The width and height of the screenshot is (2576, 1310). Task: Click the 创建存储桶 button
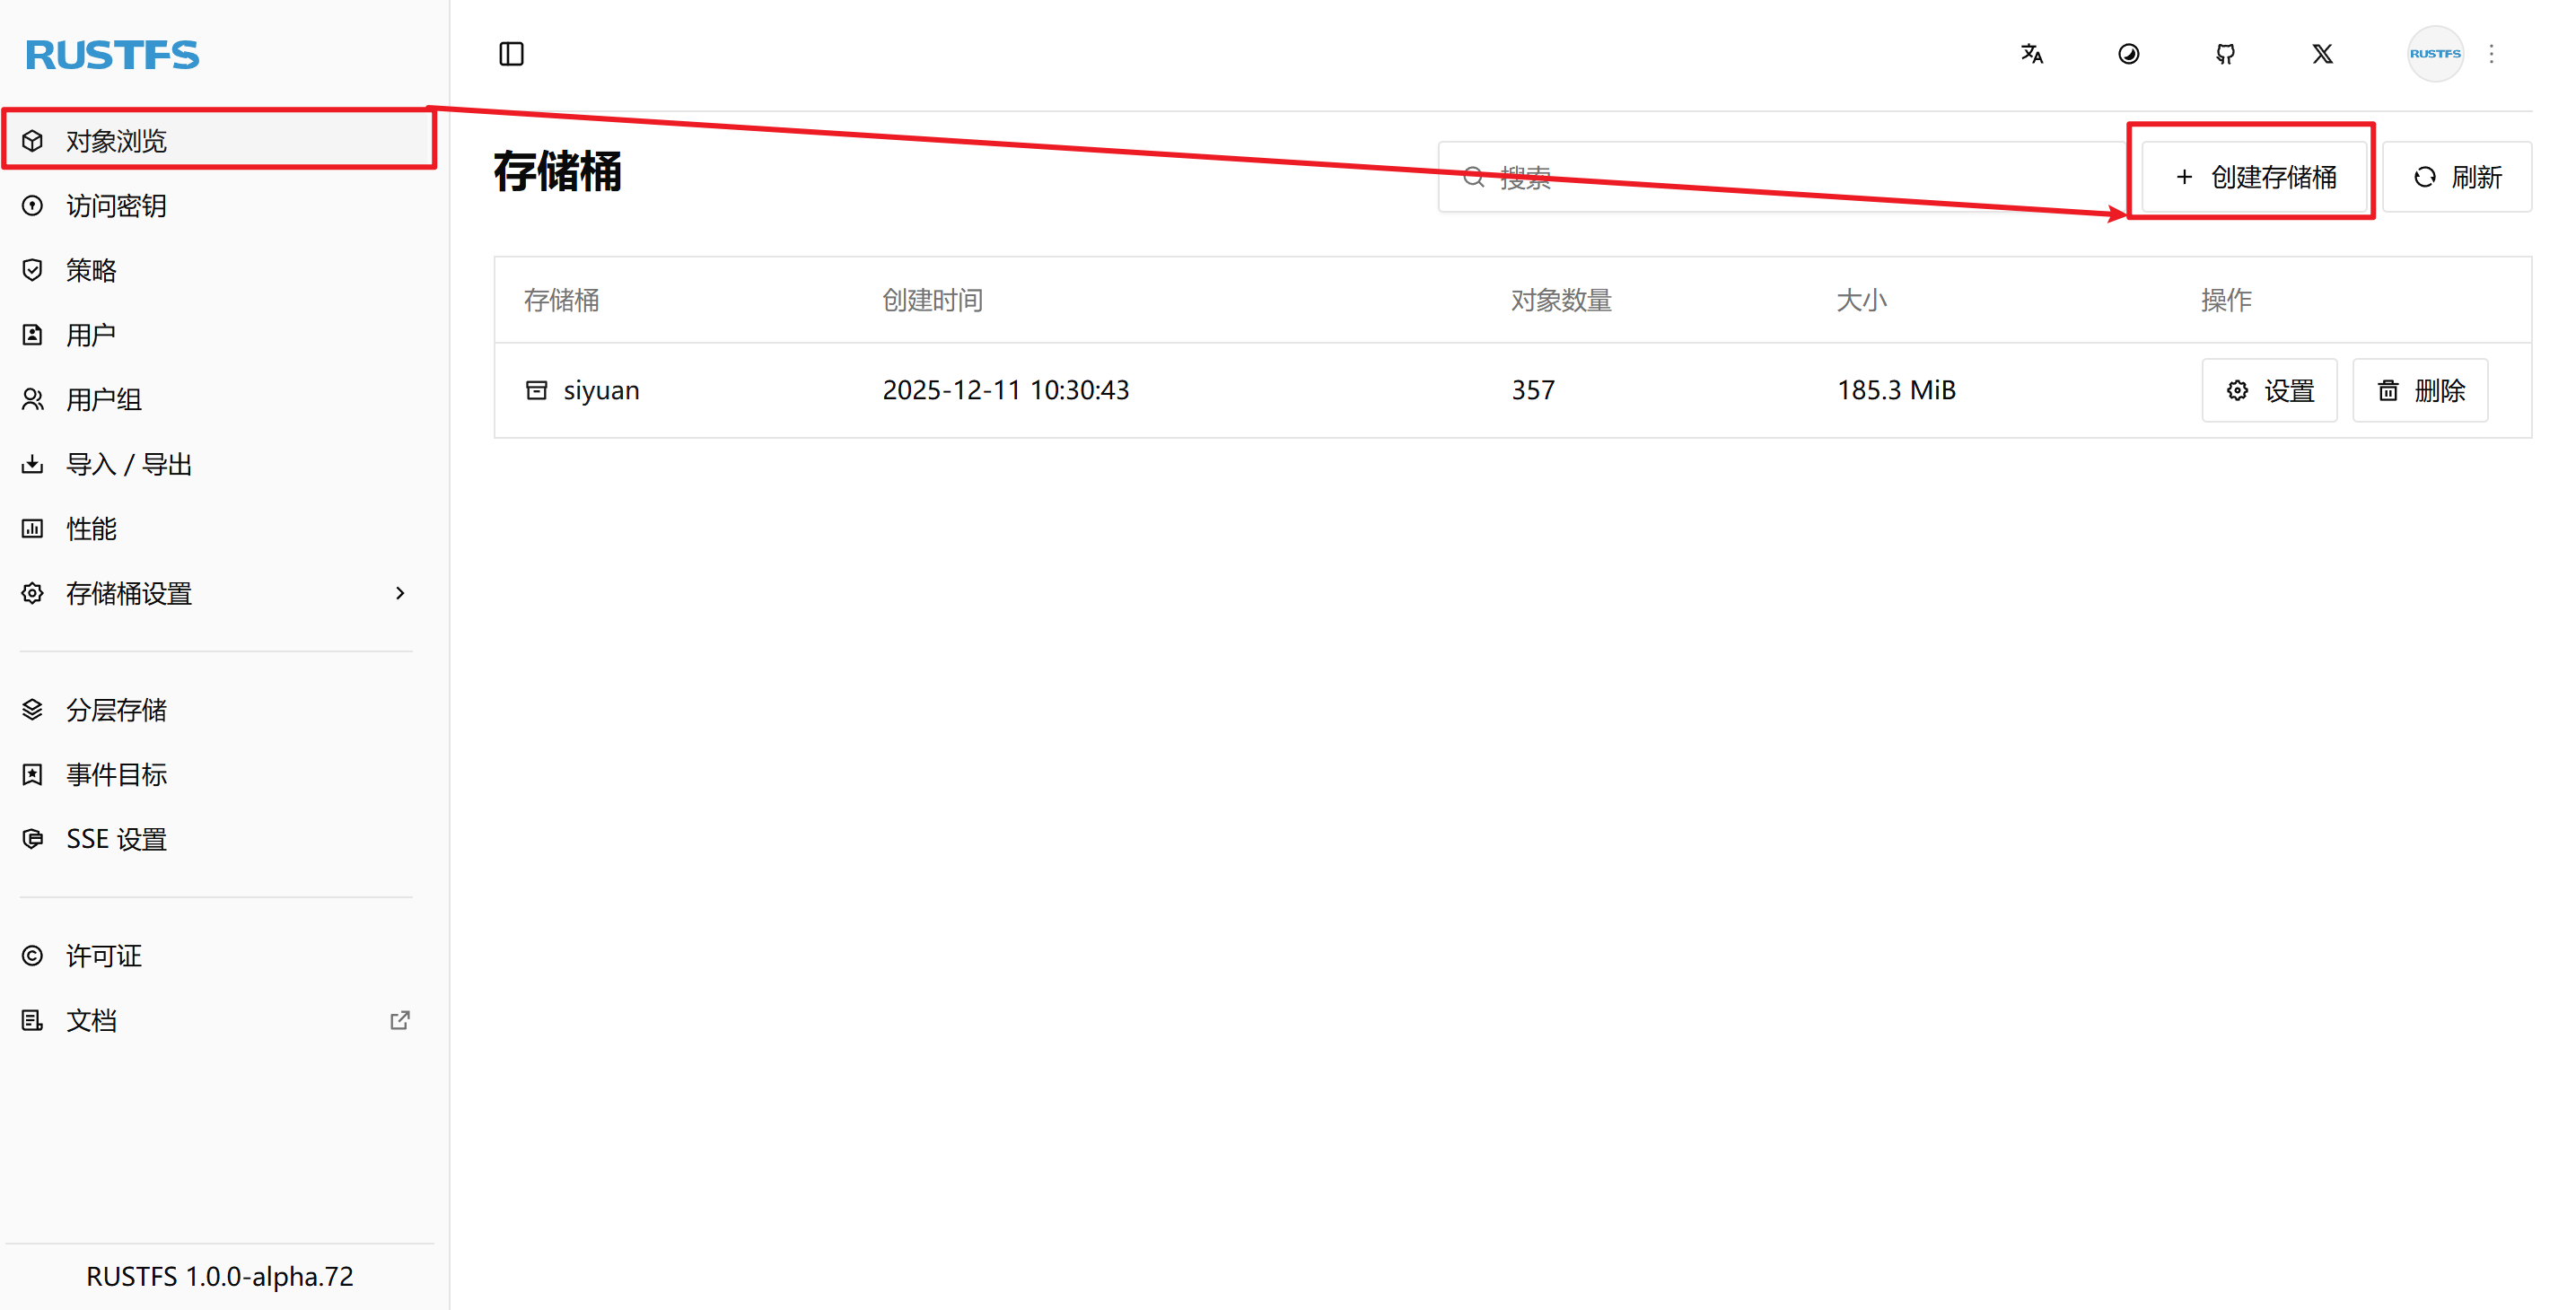(2254, 177)
